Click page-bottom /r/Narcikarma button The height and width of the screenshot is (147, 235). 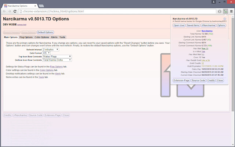[x=20, y=115]
